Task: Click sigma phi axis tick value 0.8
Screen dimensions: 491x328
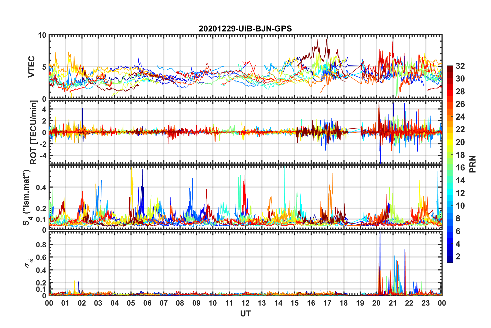Action: click(x=41, y=244)
